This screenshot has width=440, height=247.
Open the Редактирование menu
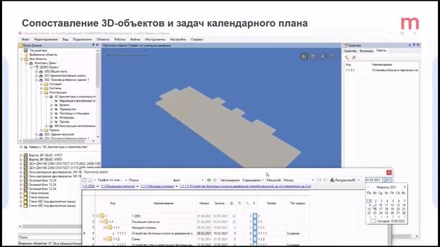tap(46, 40)
